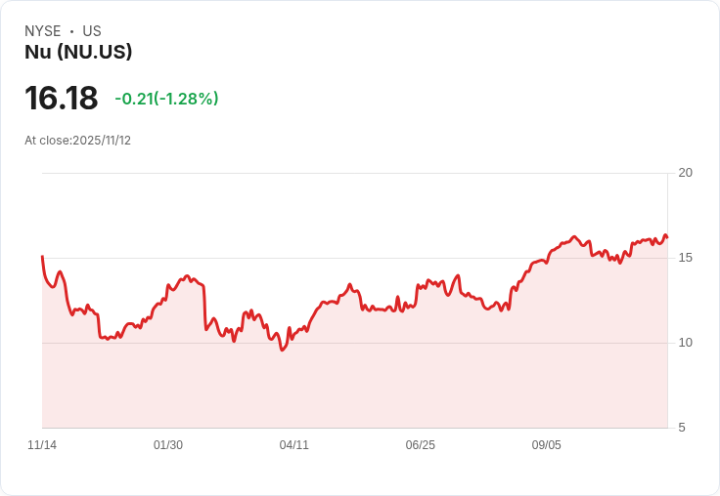This screenshot has width=720, height=496.
Task: Click the rightmost end of the red price line
Action: (x=667, y=237)
